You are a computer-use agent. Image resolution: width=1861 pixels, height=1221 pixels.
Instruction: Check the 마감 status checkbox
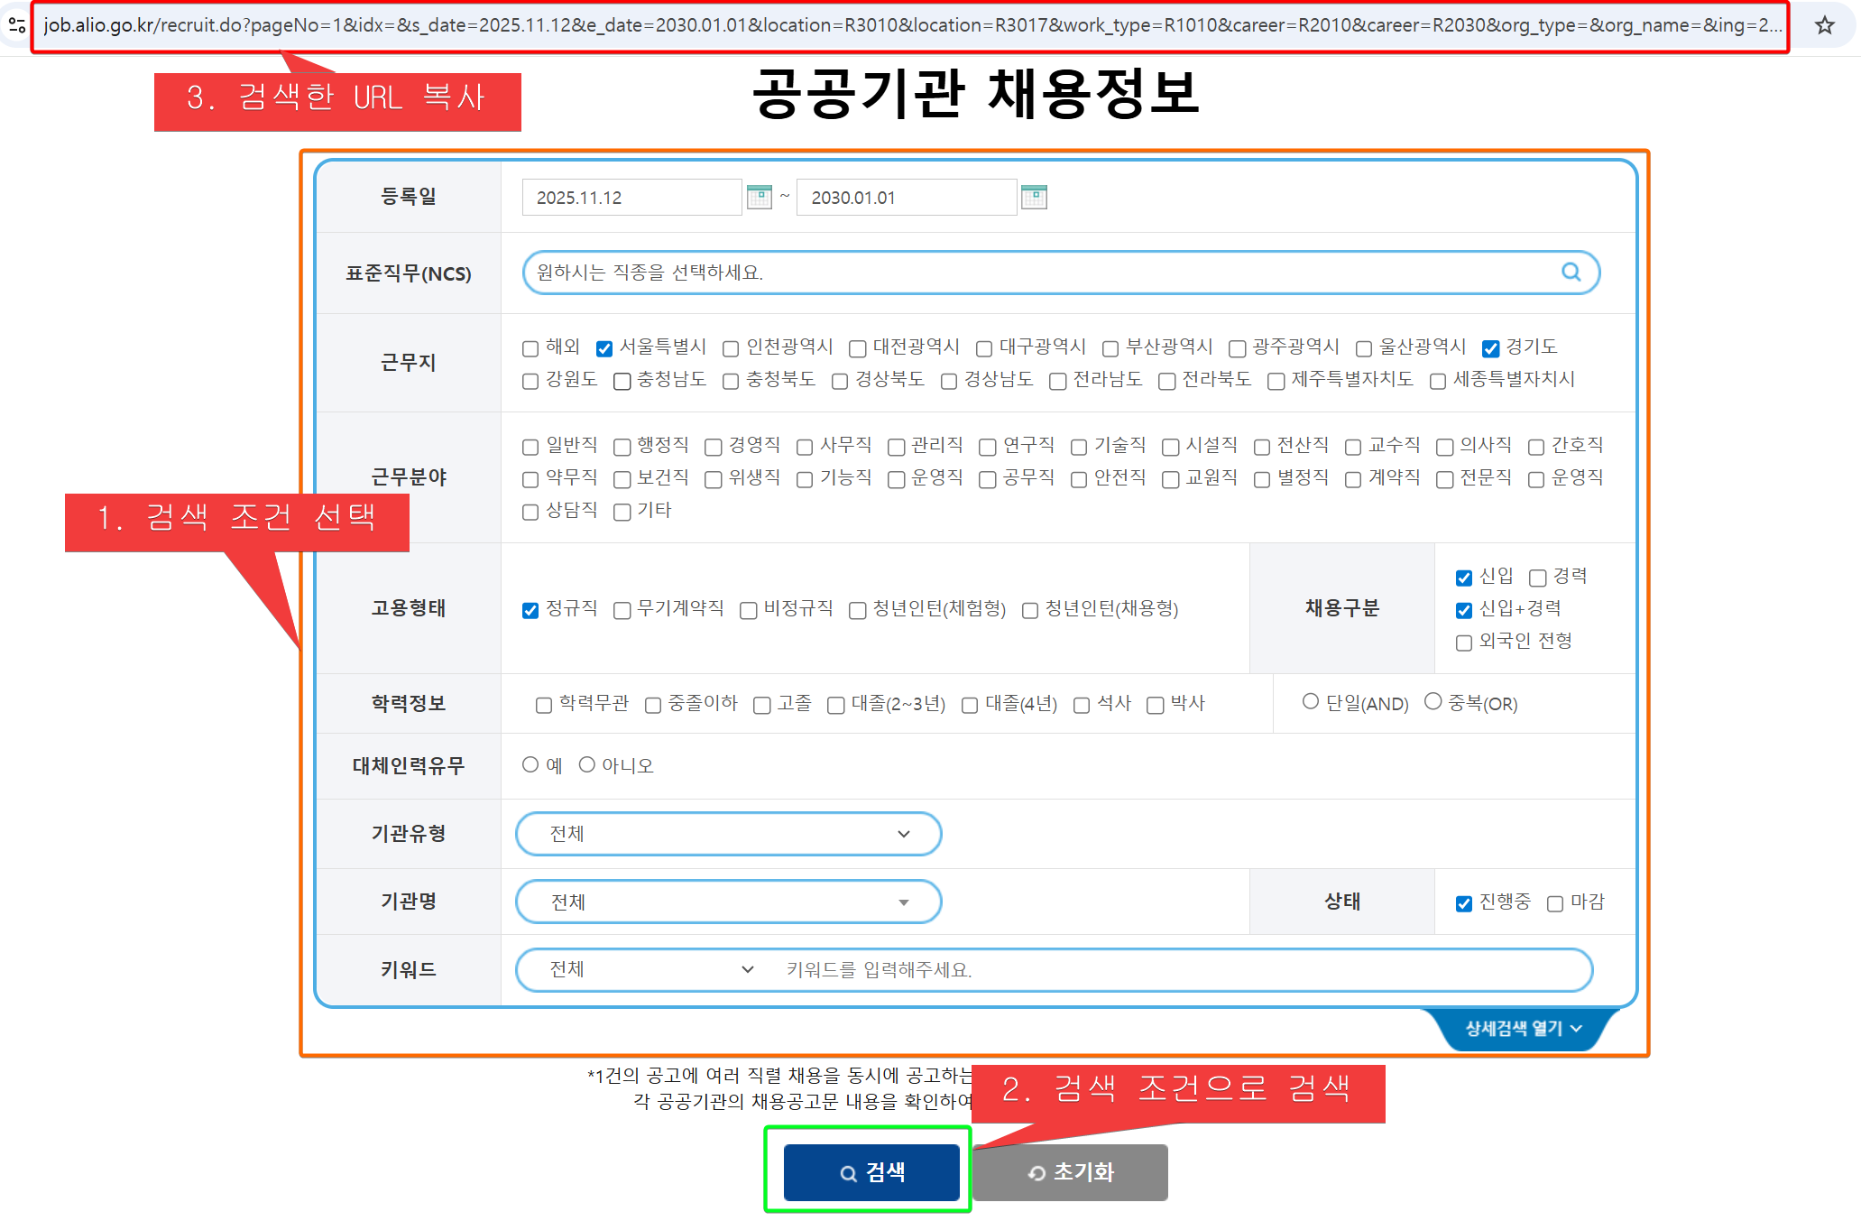1555,903
